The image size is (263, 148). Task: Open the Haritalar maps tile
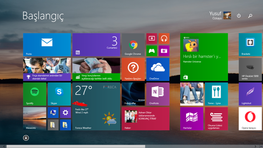[192, 119]
